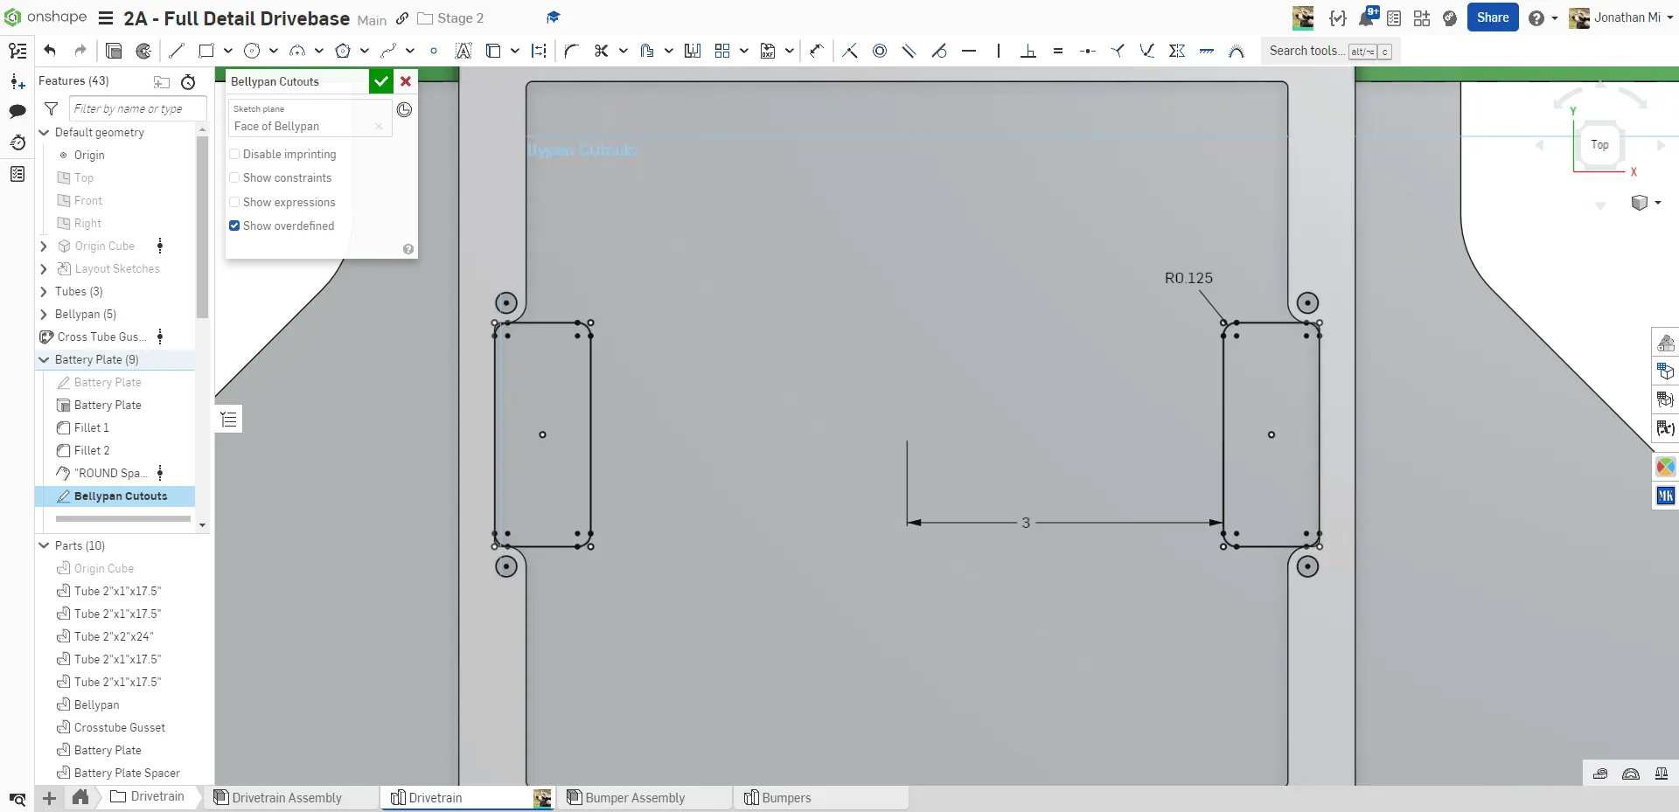Click the Filter by name or type field
Viewport: 1679px width, 812px height.
tap(136, 108)
